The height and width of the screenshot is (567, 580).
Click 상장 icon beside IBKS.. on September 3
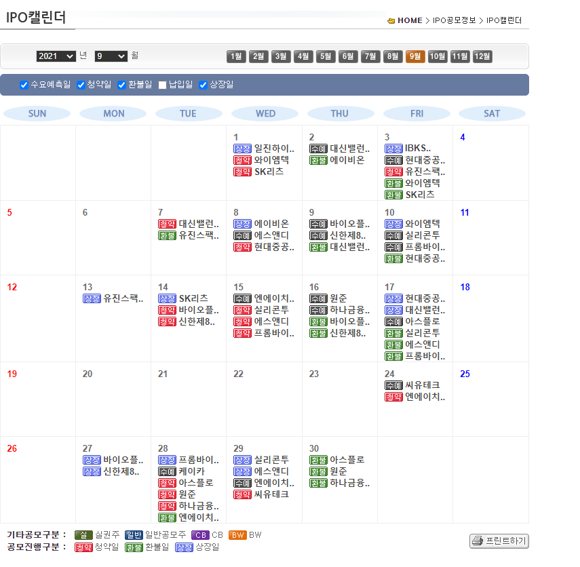pos(393,149)
